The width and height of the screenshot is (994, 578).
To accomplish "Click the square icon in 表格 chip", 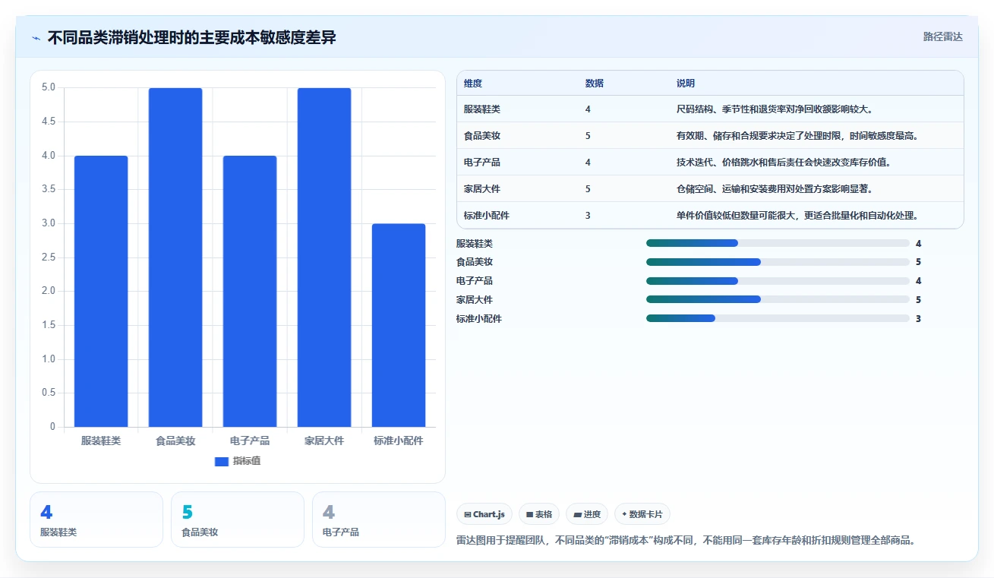I will pos(529,514).
